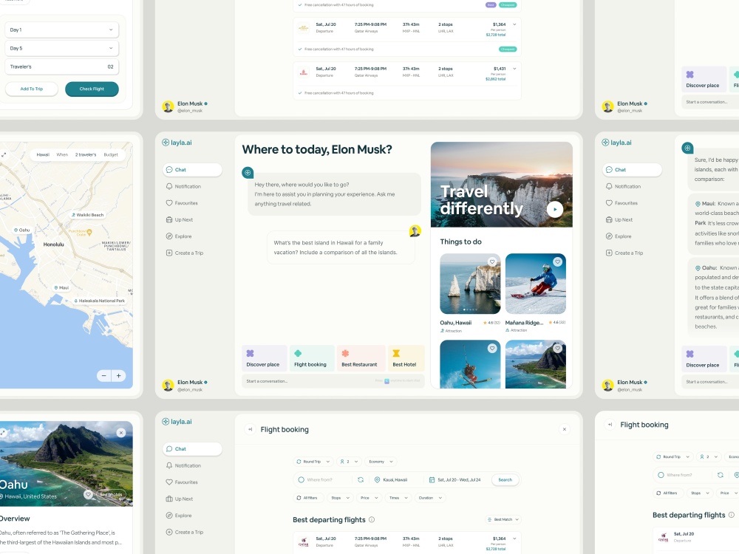Open Round Trip dropdown in bottom-center Flight booking

coord(313,462)
